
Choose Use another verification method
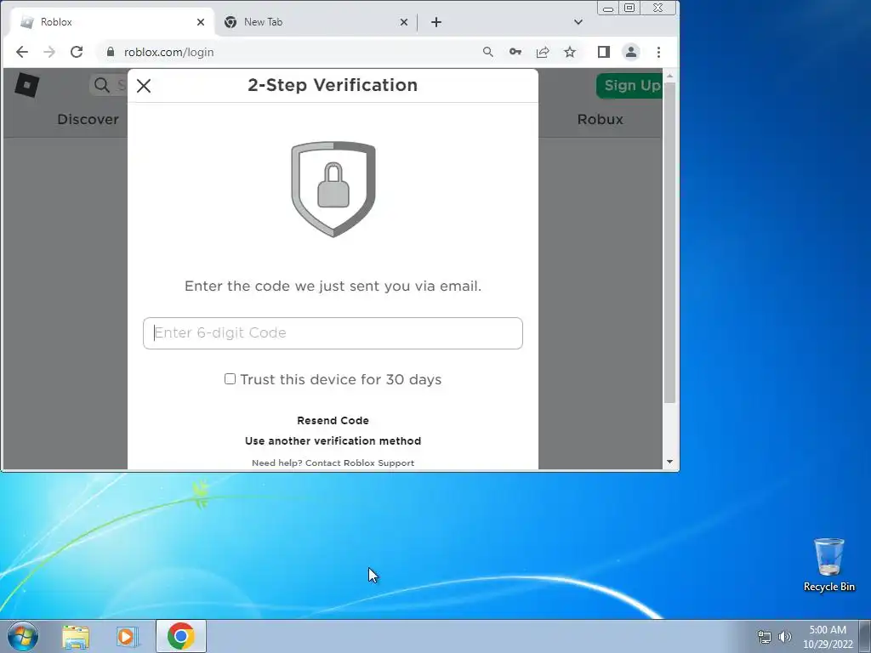pos(333,441)
